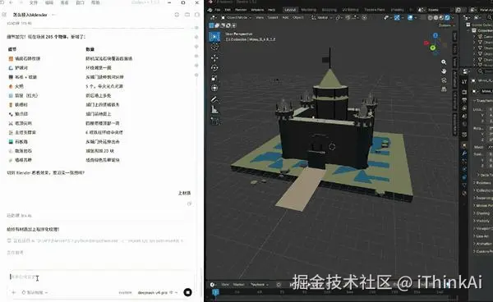
Task: Click the viewport zoom magnifier icon
Action: (444, 62)
